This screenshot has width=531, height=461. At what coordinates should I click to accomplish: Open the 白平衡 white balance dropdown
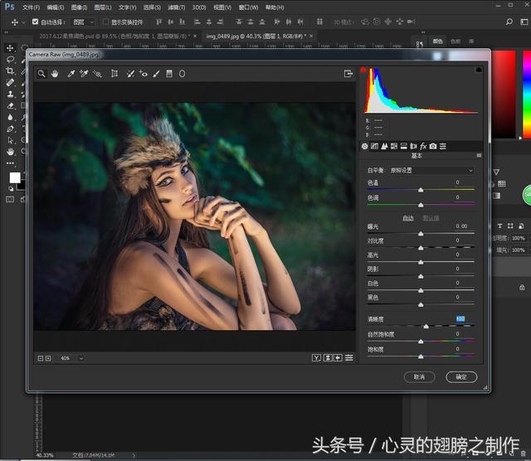click(x=431, y=170)
